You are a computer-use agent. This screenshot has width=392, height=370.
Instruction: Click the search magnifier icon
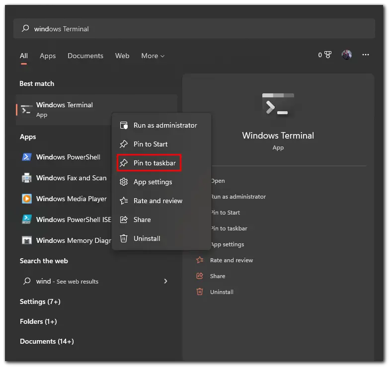point(25,28)
